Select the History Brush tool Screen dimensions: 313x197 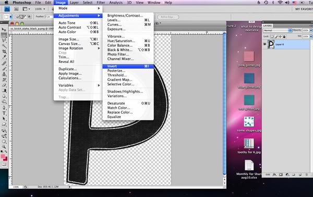coord(4,80)
